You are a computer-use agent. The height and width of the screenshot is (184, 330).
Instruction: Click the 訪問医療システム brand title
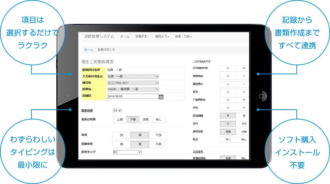click(x=97, y=36)
